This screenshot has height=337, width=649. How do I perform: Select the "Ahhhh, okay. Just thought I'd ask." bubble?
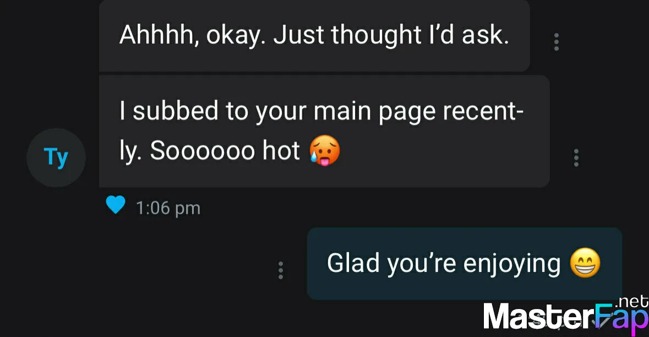point(314,36)
